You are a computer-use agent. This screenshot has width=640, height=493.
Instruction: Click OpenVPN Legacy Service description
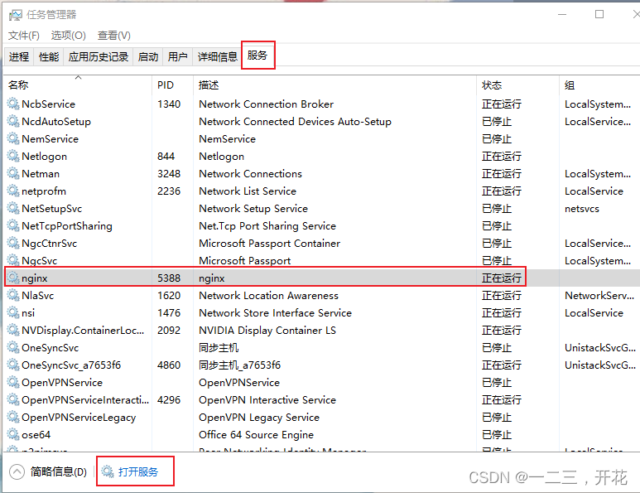click(x=259, y=418)
